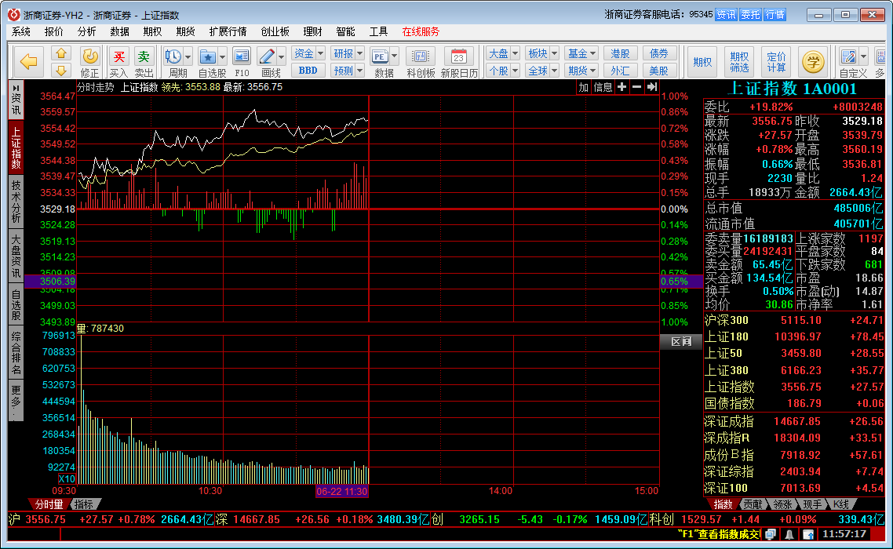The height and width of the screenshot is (549, 893).
Task: Click the 信息 button above chart
Action: (x=603, y=87)
